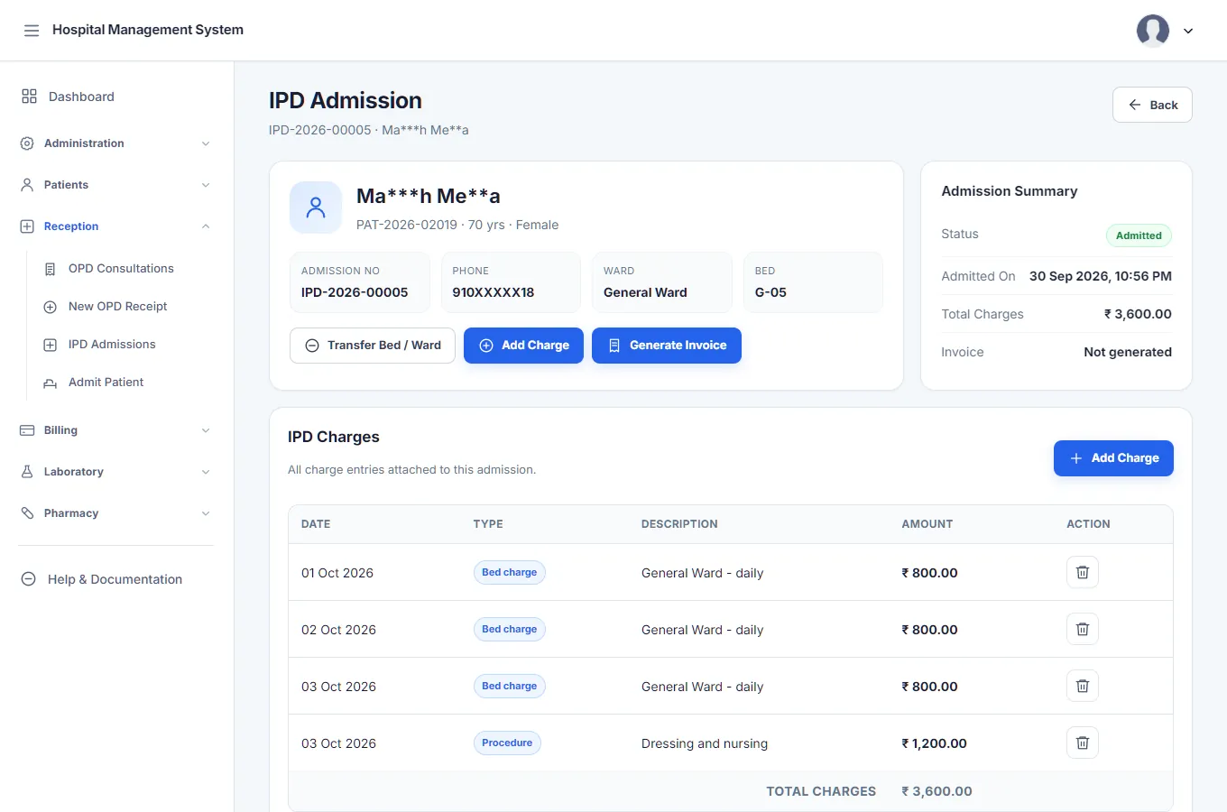The height and width of the screenshot is (812, 1227).
Task: Delete the 02 Oct 2026 bed charge
Action: (1083, 629)
